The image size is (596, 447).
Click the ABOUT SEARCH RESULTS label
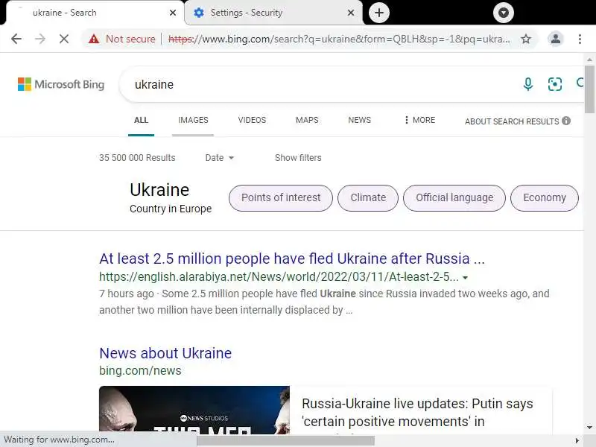pos(512,121)
